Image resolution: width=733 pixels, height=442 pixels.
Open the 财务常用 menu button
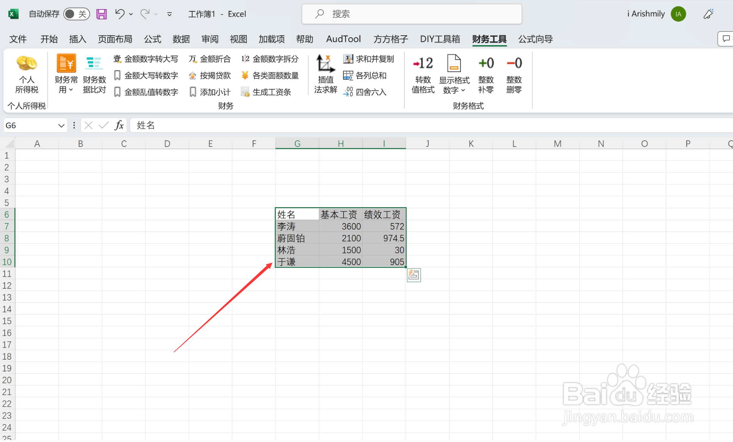click(x=66, y=74)
